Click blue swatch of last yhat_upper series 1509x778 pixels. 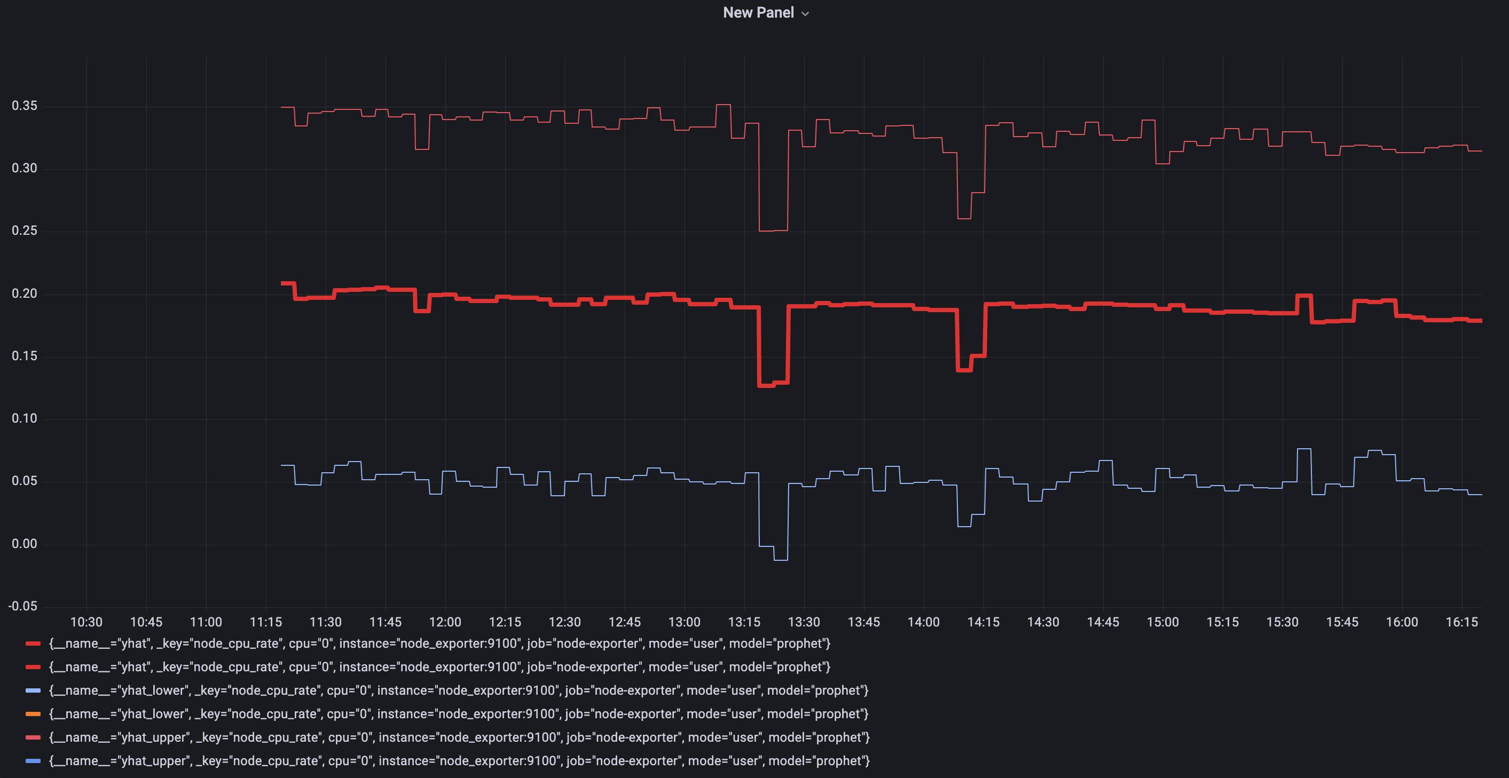(34, 761)
